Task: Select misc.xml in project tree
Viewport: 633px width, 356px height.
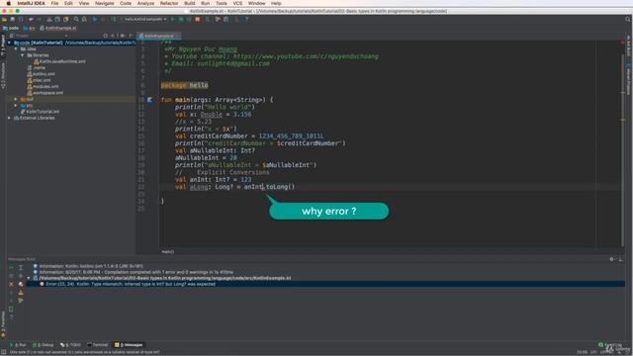Action: click(39, 80)
